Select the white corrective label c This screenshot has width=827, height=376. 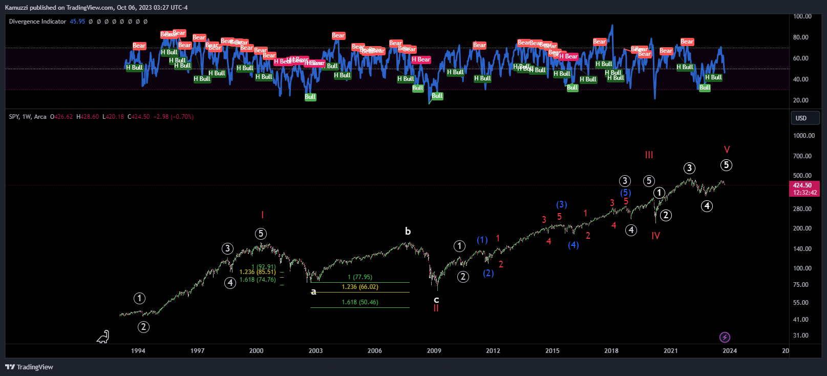click(x=436, y=300)
